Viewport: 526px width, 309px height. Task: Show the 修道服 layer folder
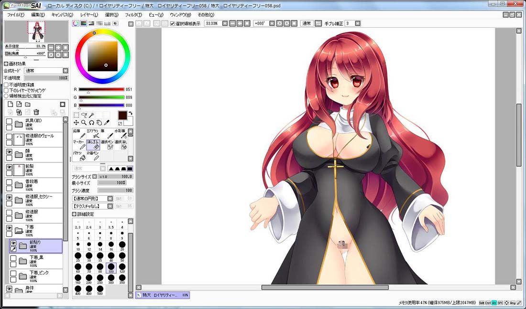(x=9, y=213)
